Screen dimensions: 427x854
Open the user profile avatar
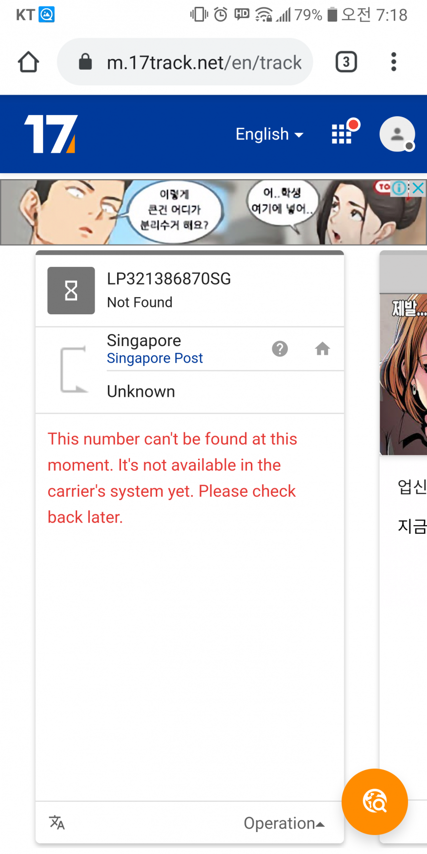397,134
